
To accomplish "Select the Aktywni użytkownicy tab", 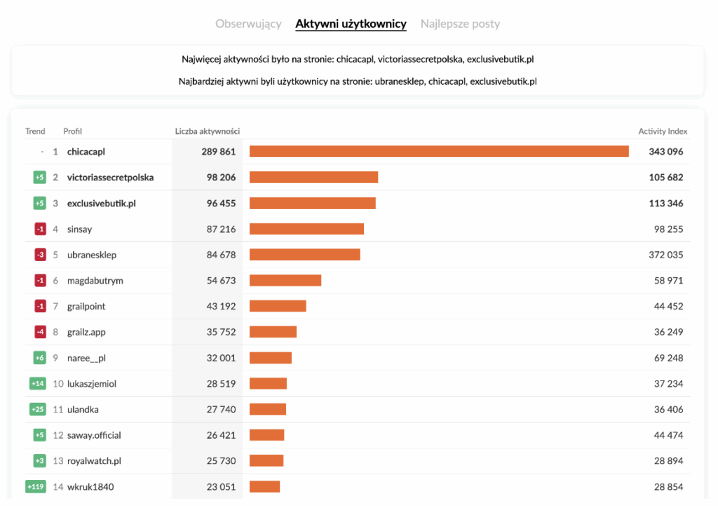I will 351,24.
